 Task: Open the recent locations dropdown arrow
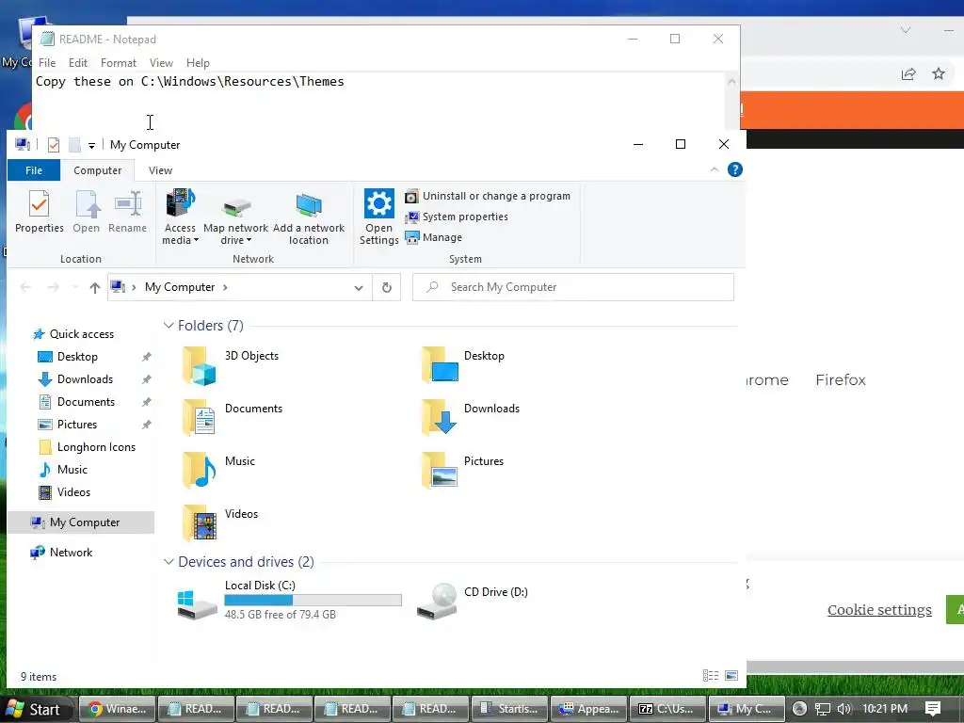[x=75, y=287]
